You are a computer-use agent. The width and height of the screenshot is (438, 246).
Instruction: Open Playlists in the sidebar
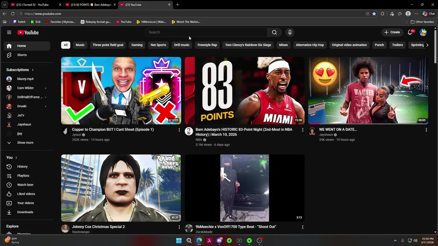pyautogui.click(x=27, y=176)
